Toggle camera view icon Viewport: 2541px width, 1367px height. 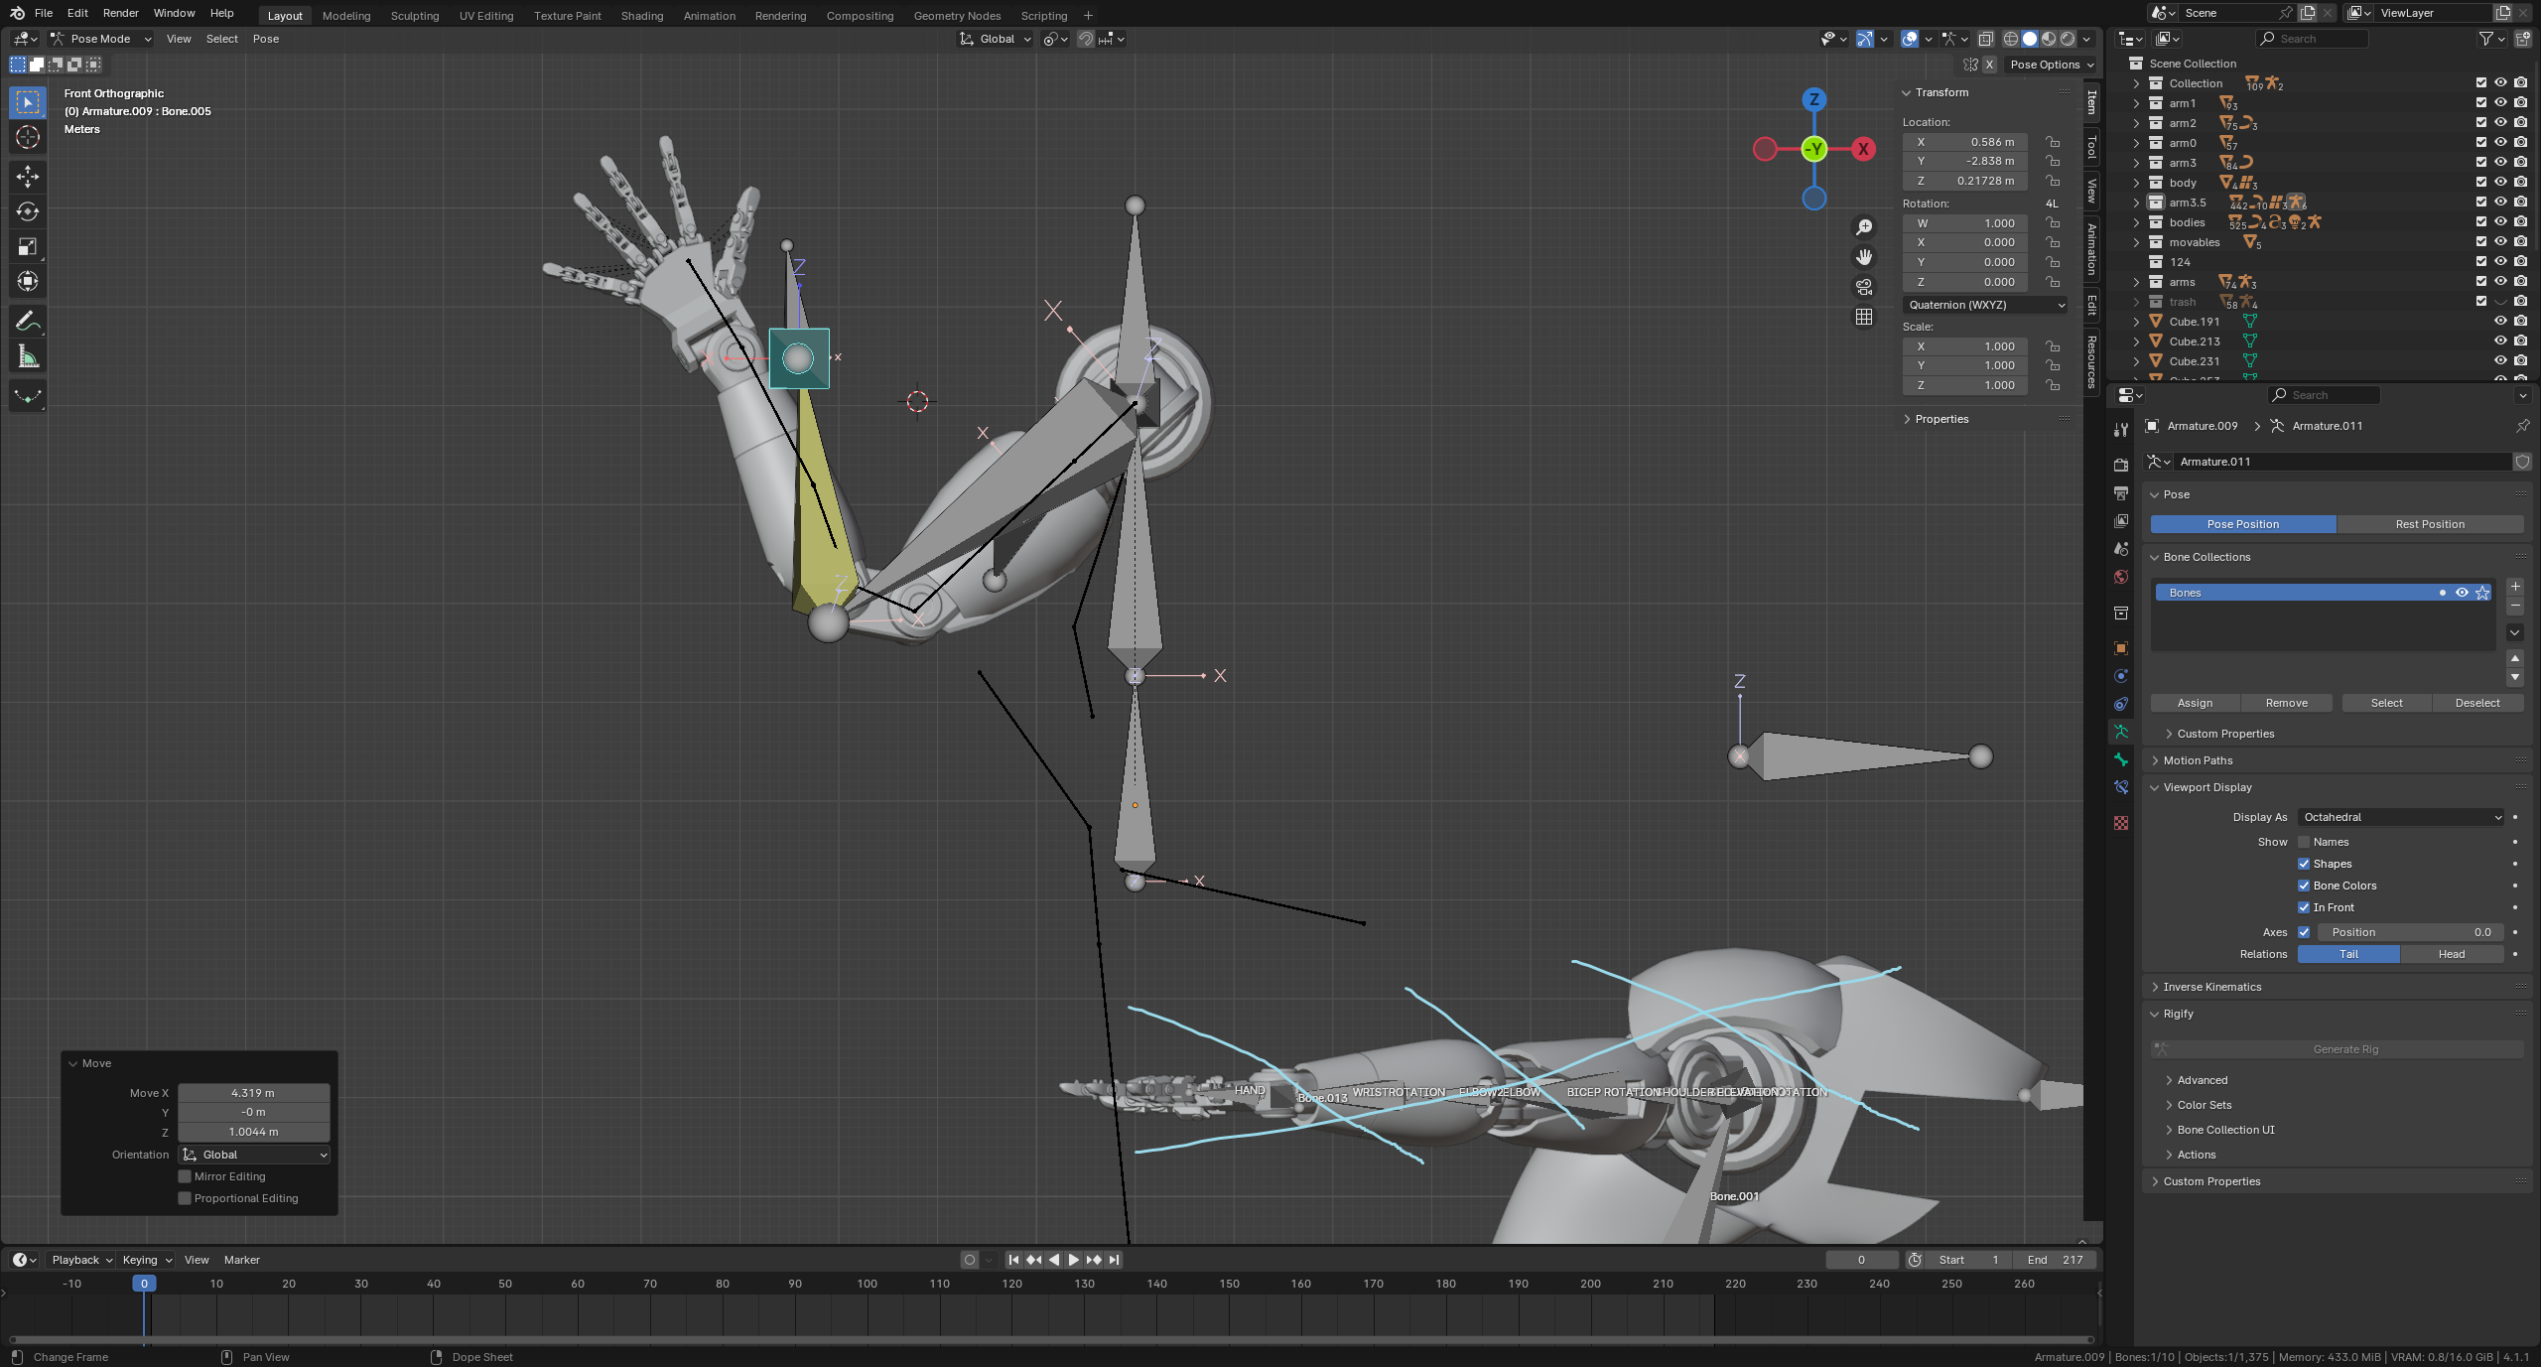(x=1864, y=287)
